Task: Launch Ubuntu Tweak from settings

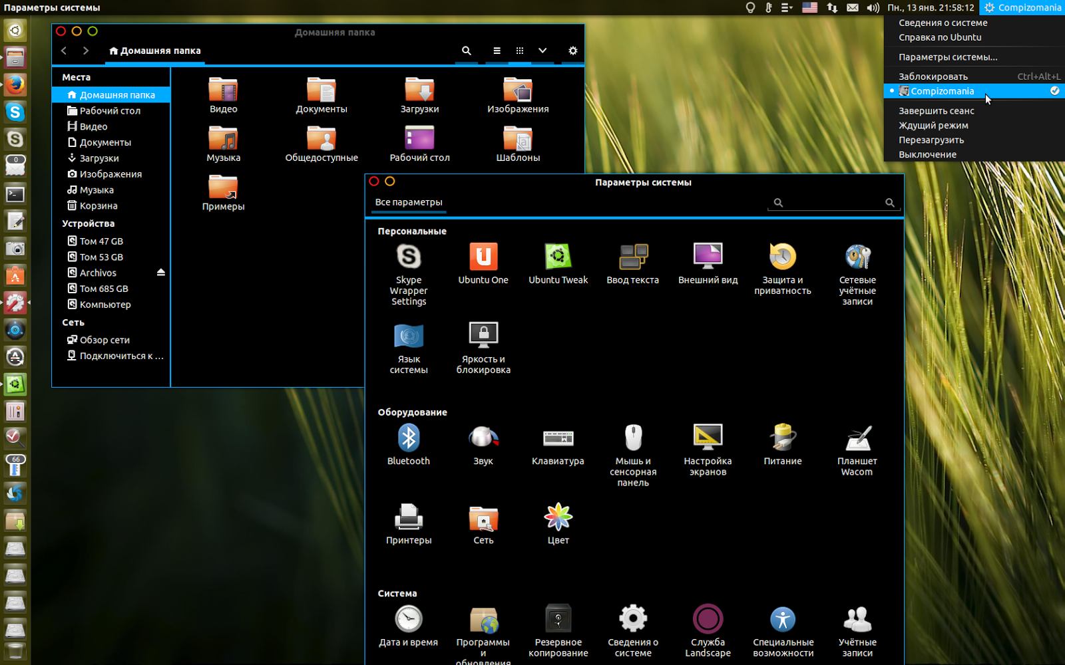Action: coord(558,264)
